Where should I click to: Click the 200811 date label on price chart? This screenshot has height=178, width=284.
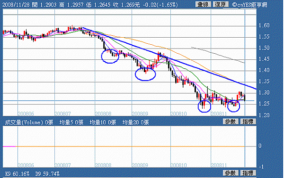point(219,113)
